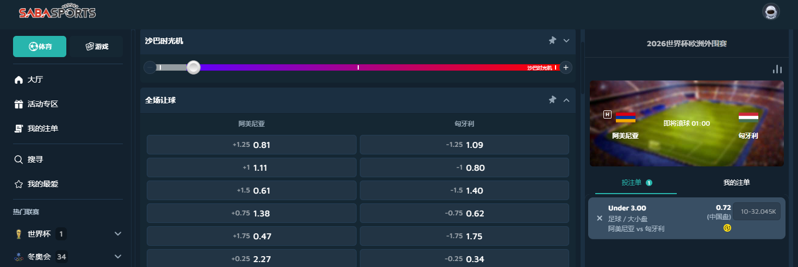Pin the 全场让球 market section
This screenshot has width=798, height=267.
(x=552, y=100)
